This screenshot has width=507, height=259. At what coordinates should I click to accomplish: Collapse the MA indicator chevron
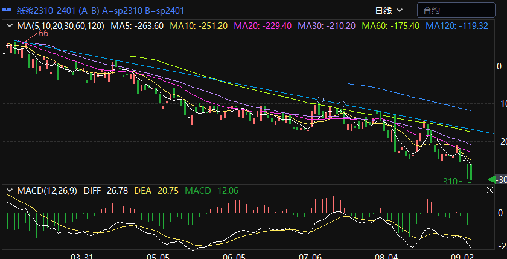[x=9, y=26]
